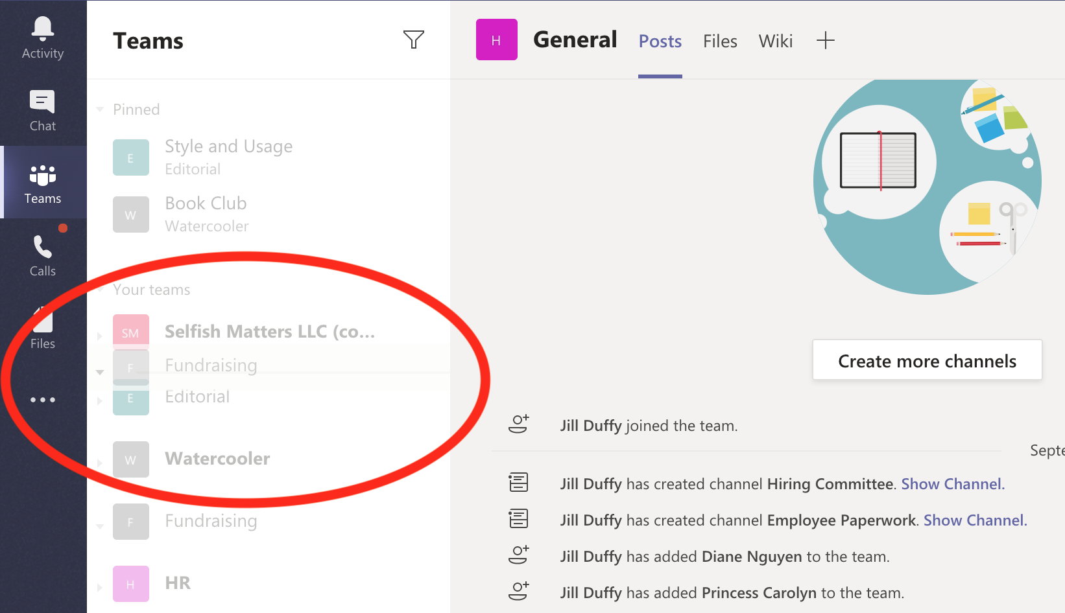
Task: Click channel icon beside Employee Paperwork message
Action: (518, 518)
